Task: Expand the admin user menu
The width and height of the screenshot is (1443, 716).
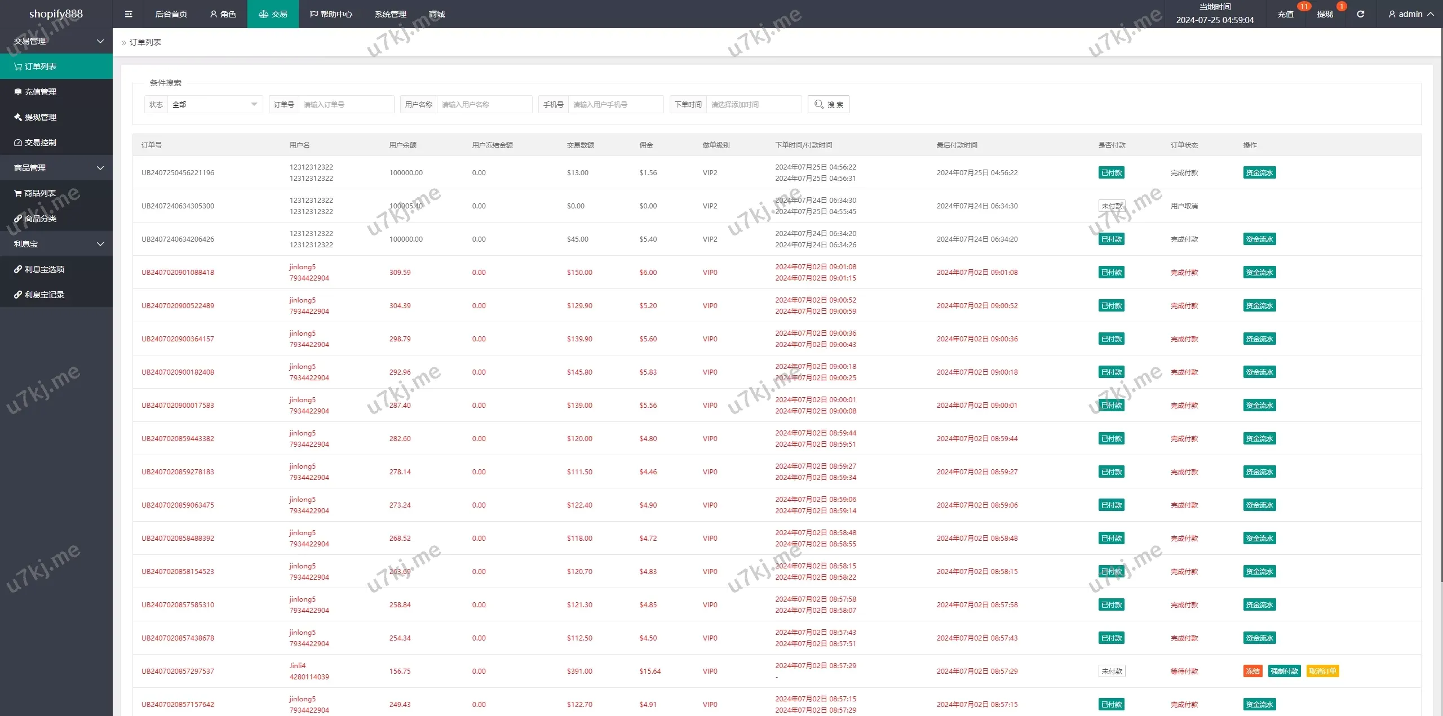Action: pyautogui.click(x=1411, y=14)
